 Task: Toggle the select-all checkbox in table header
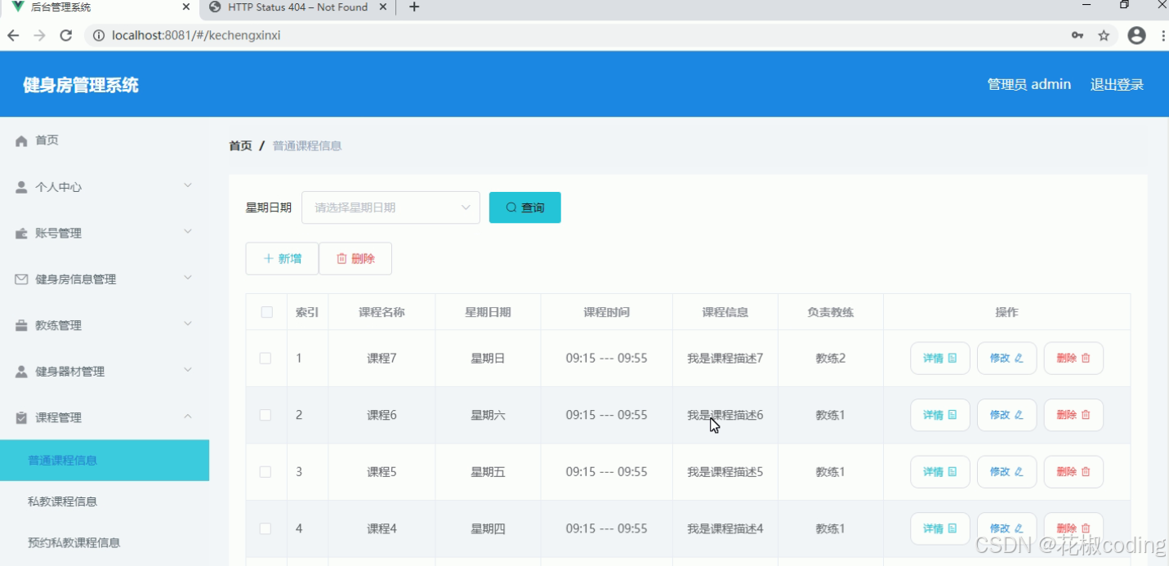point(265,311)
